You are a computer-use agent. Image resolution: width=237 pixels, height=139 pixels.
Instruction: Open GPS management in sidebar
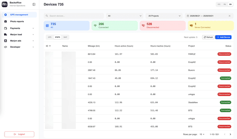19,15
